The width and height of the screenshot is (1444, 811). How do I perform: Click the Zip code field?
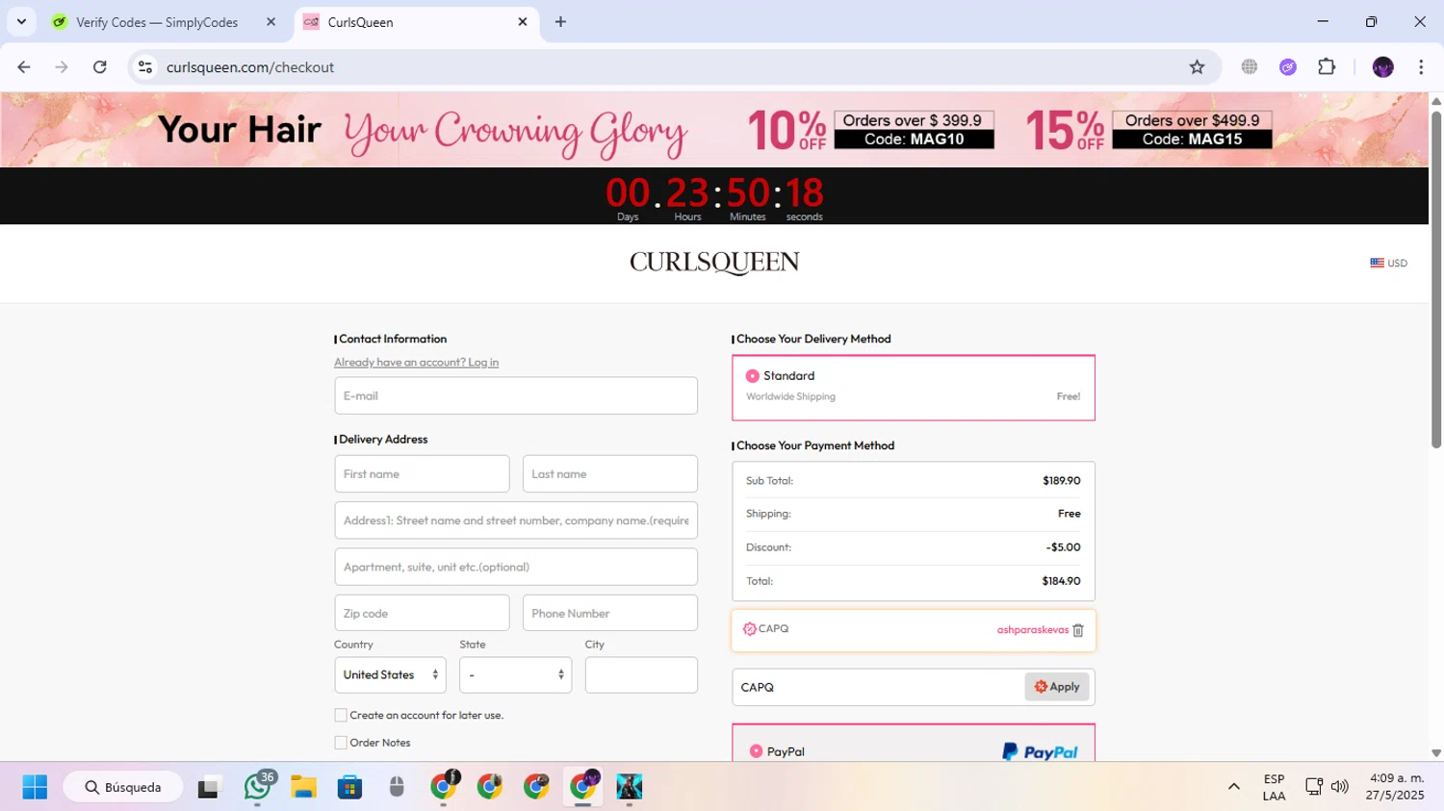tap(422, 613)
